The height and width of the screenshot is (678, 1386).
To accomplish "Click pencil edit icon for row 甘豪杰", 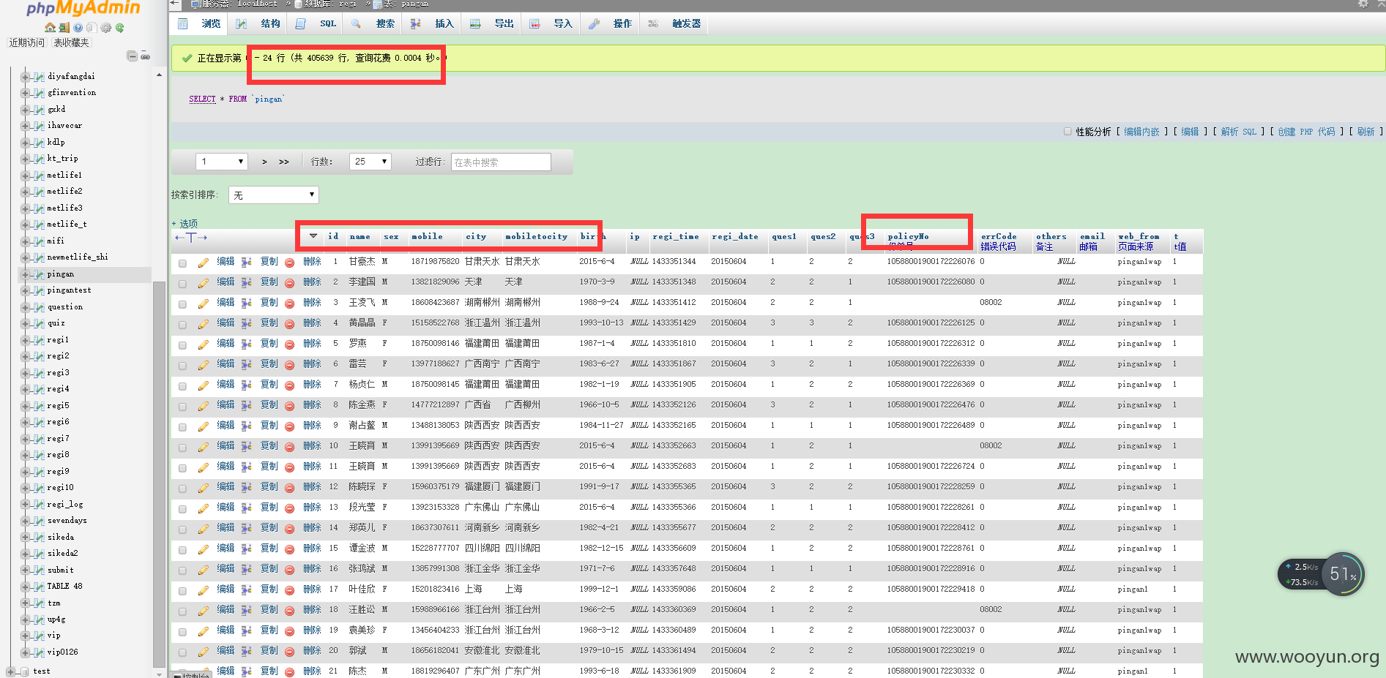I will click(203, 262).
